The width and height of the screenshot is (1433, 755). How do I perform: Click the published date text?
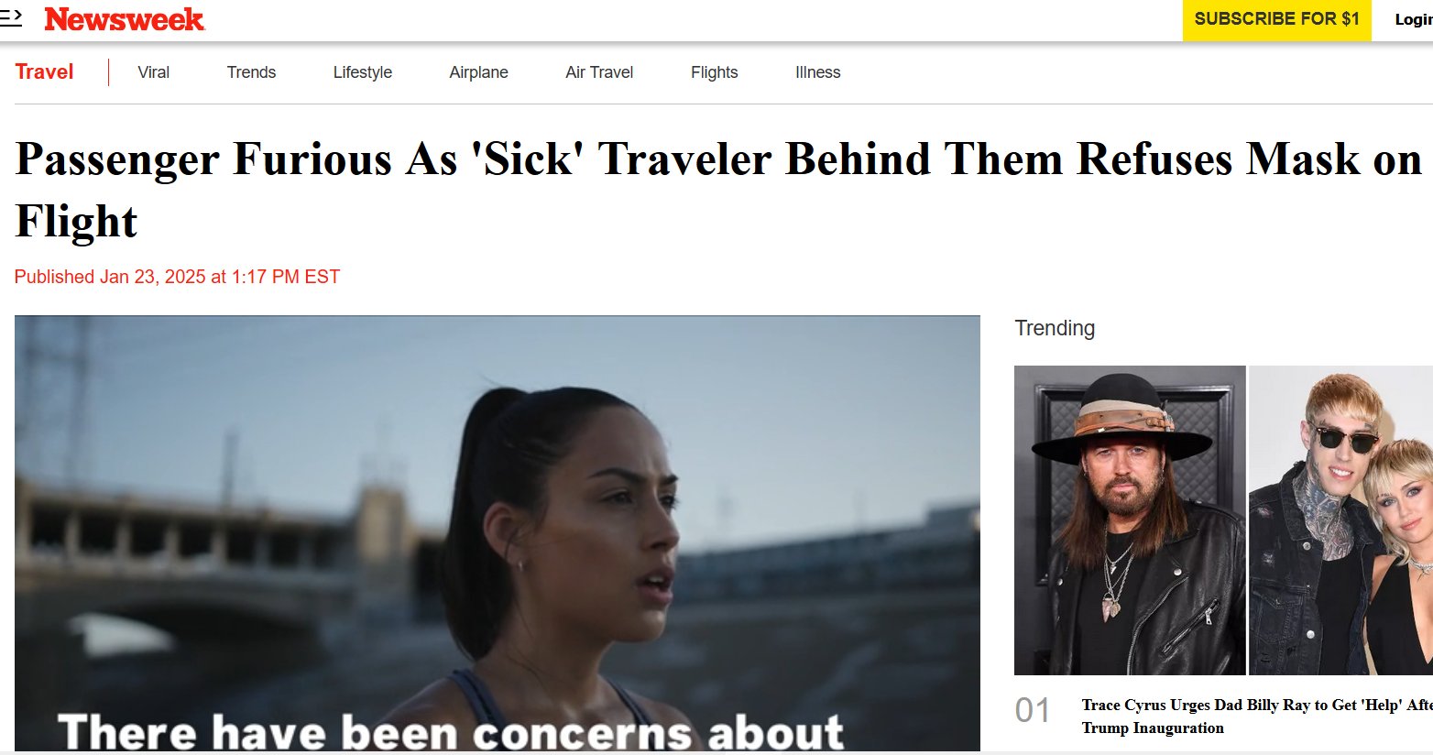[x=177, y=277]
